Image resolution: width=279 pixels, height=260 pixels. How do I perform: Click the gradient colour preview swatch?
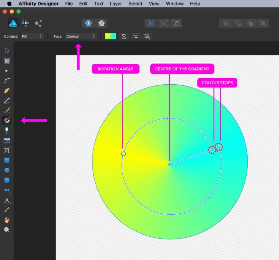(110, 36)
